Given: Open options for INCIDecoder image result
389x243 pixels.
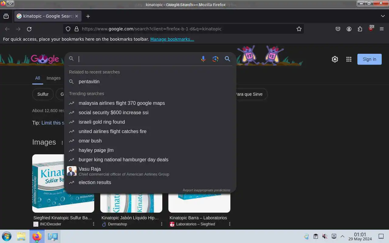Looking at the screenshot, I should (94, 224).
